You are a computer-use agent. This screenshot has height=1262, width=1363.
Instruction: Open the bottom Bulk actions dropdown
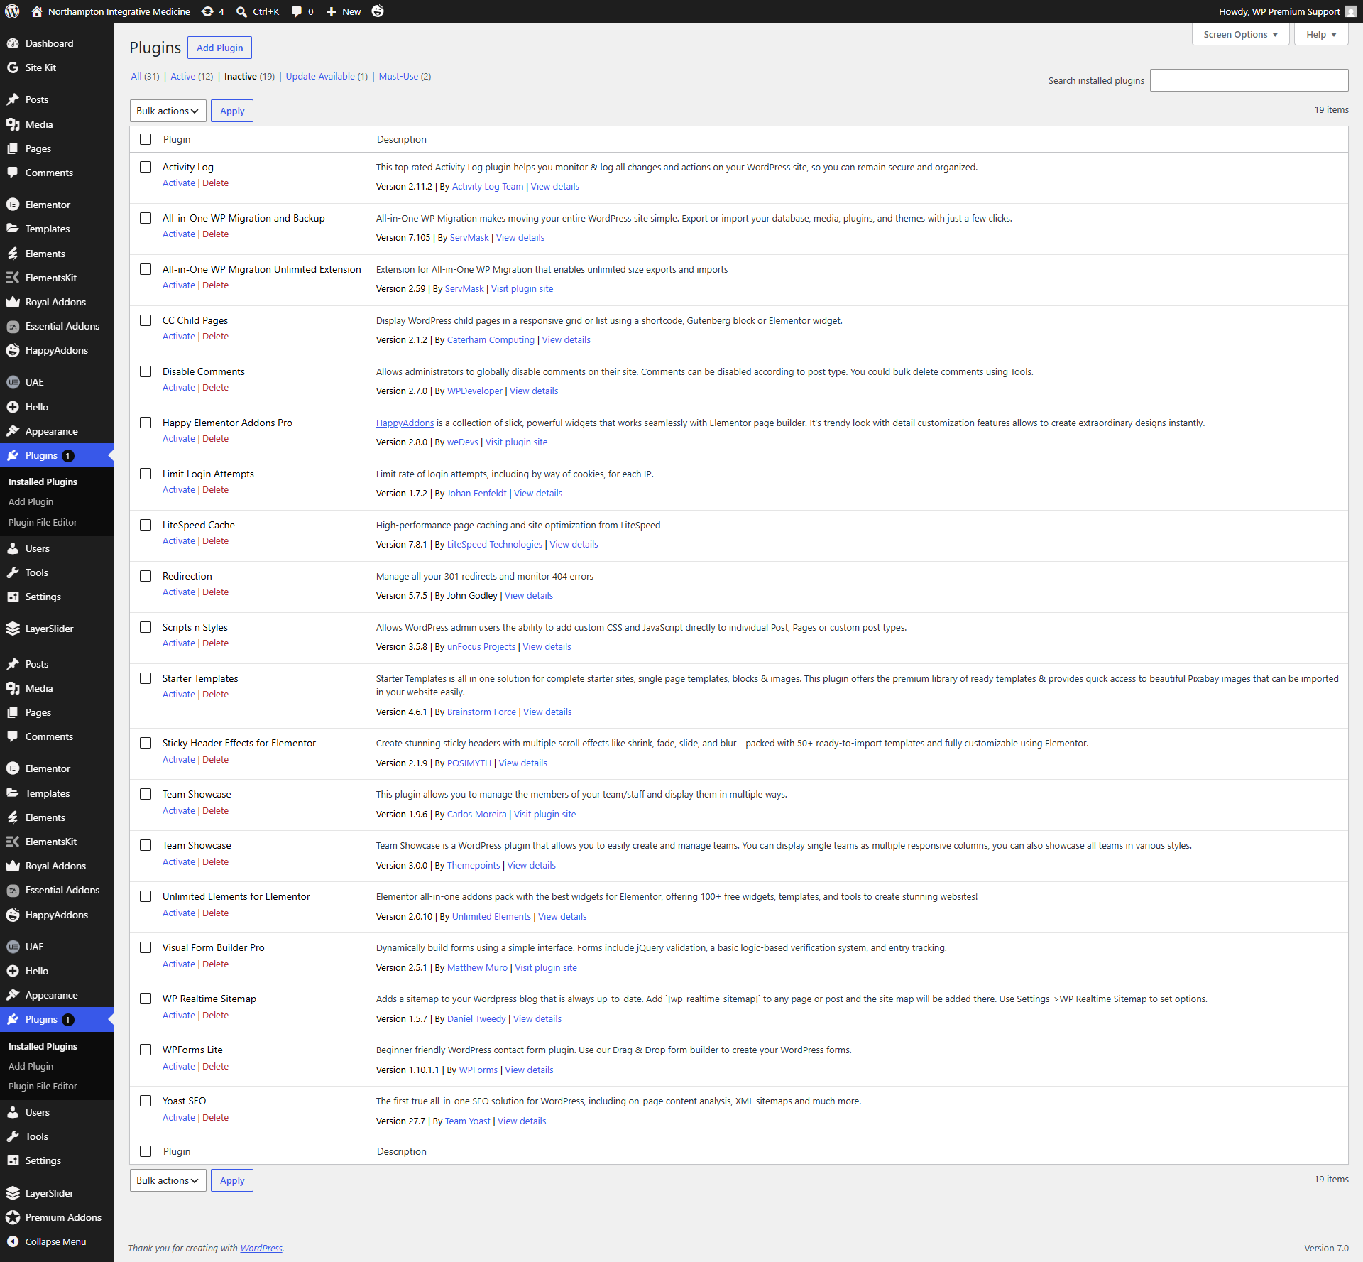[168, 1180]
